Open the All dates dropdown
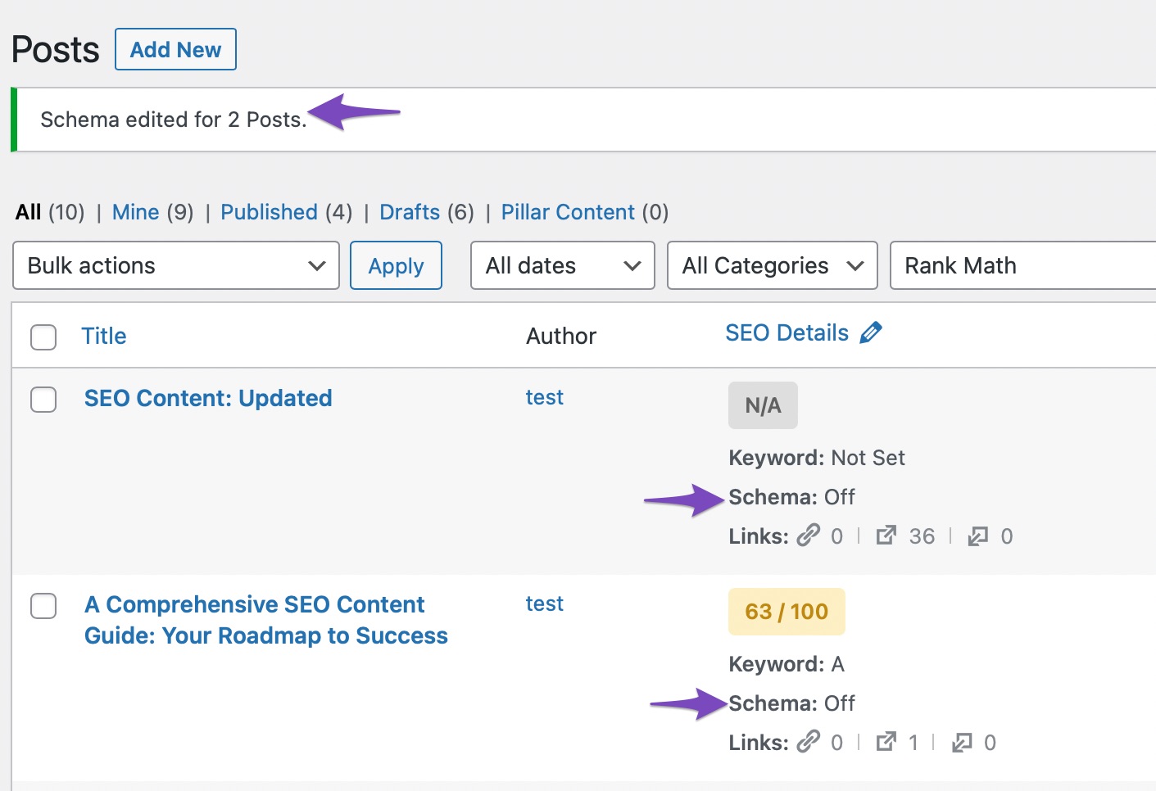This screenshot has width=1156, height=791. tap(563, 265)
